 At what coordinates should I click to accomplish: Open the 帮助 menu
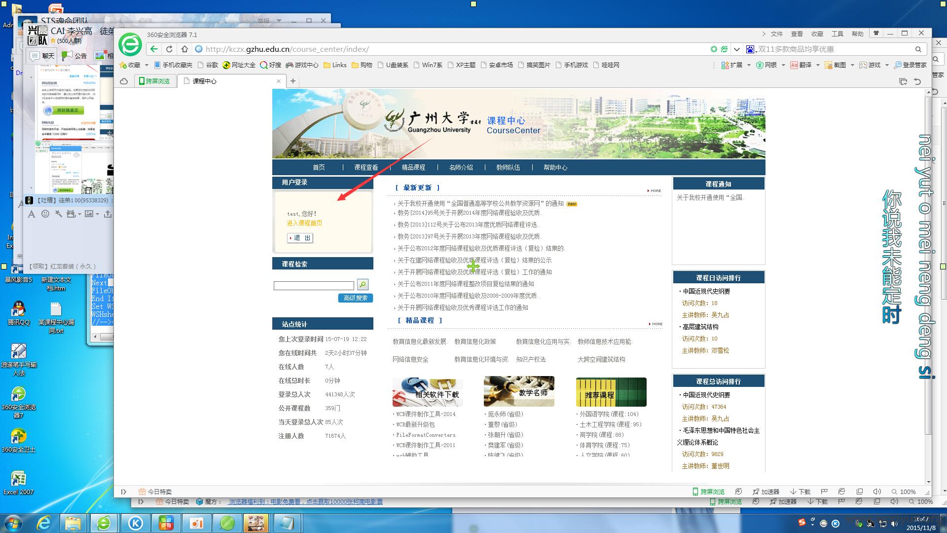pyautogui.click(x=858, y=34)
